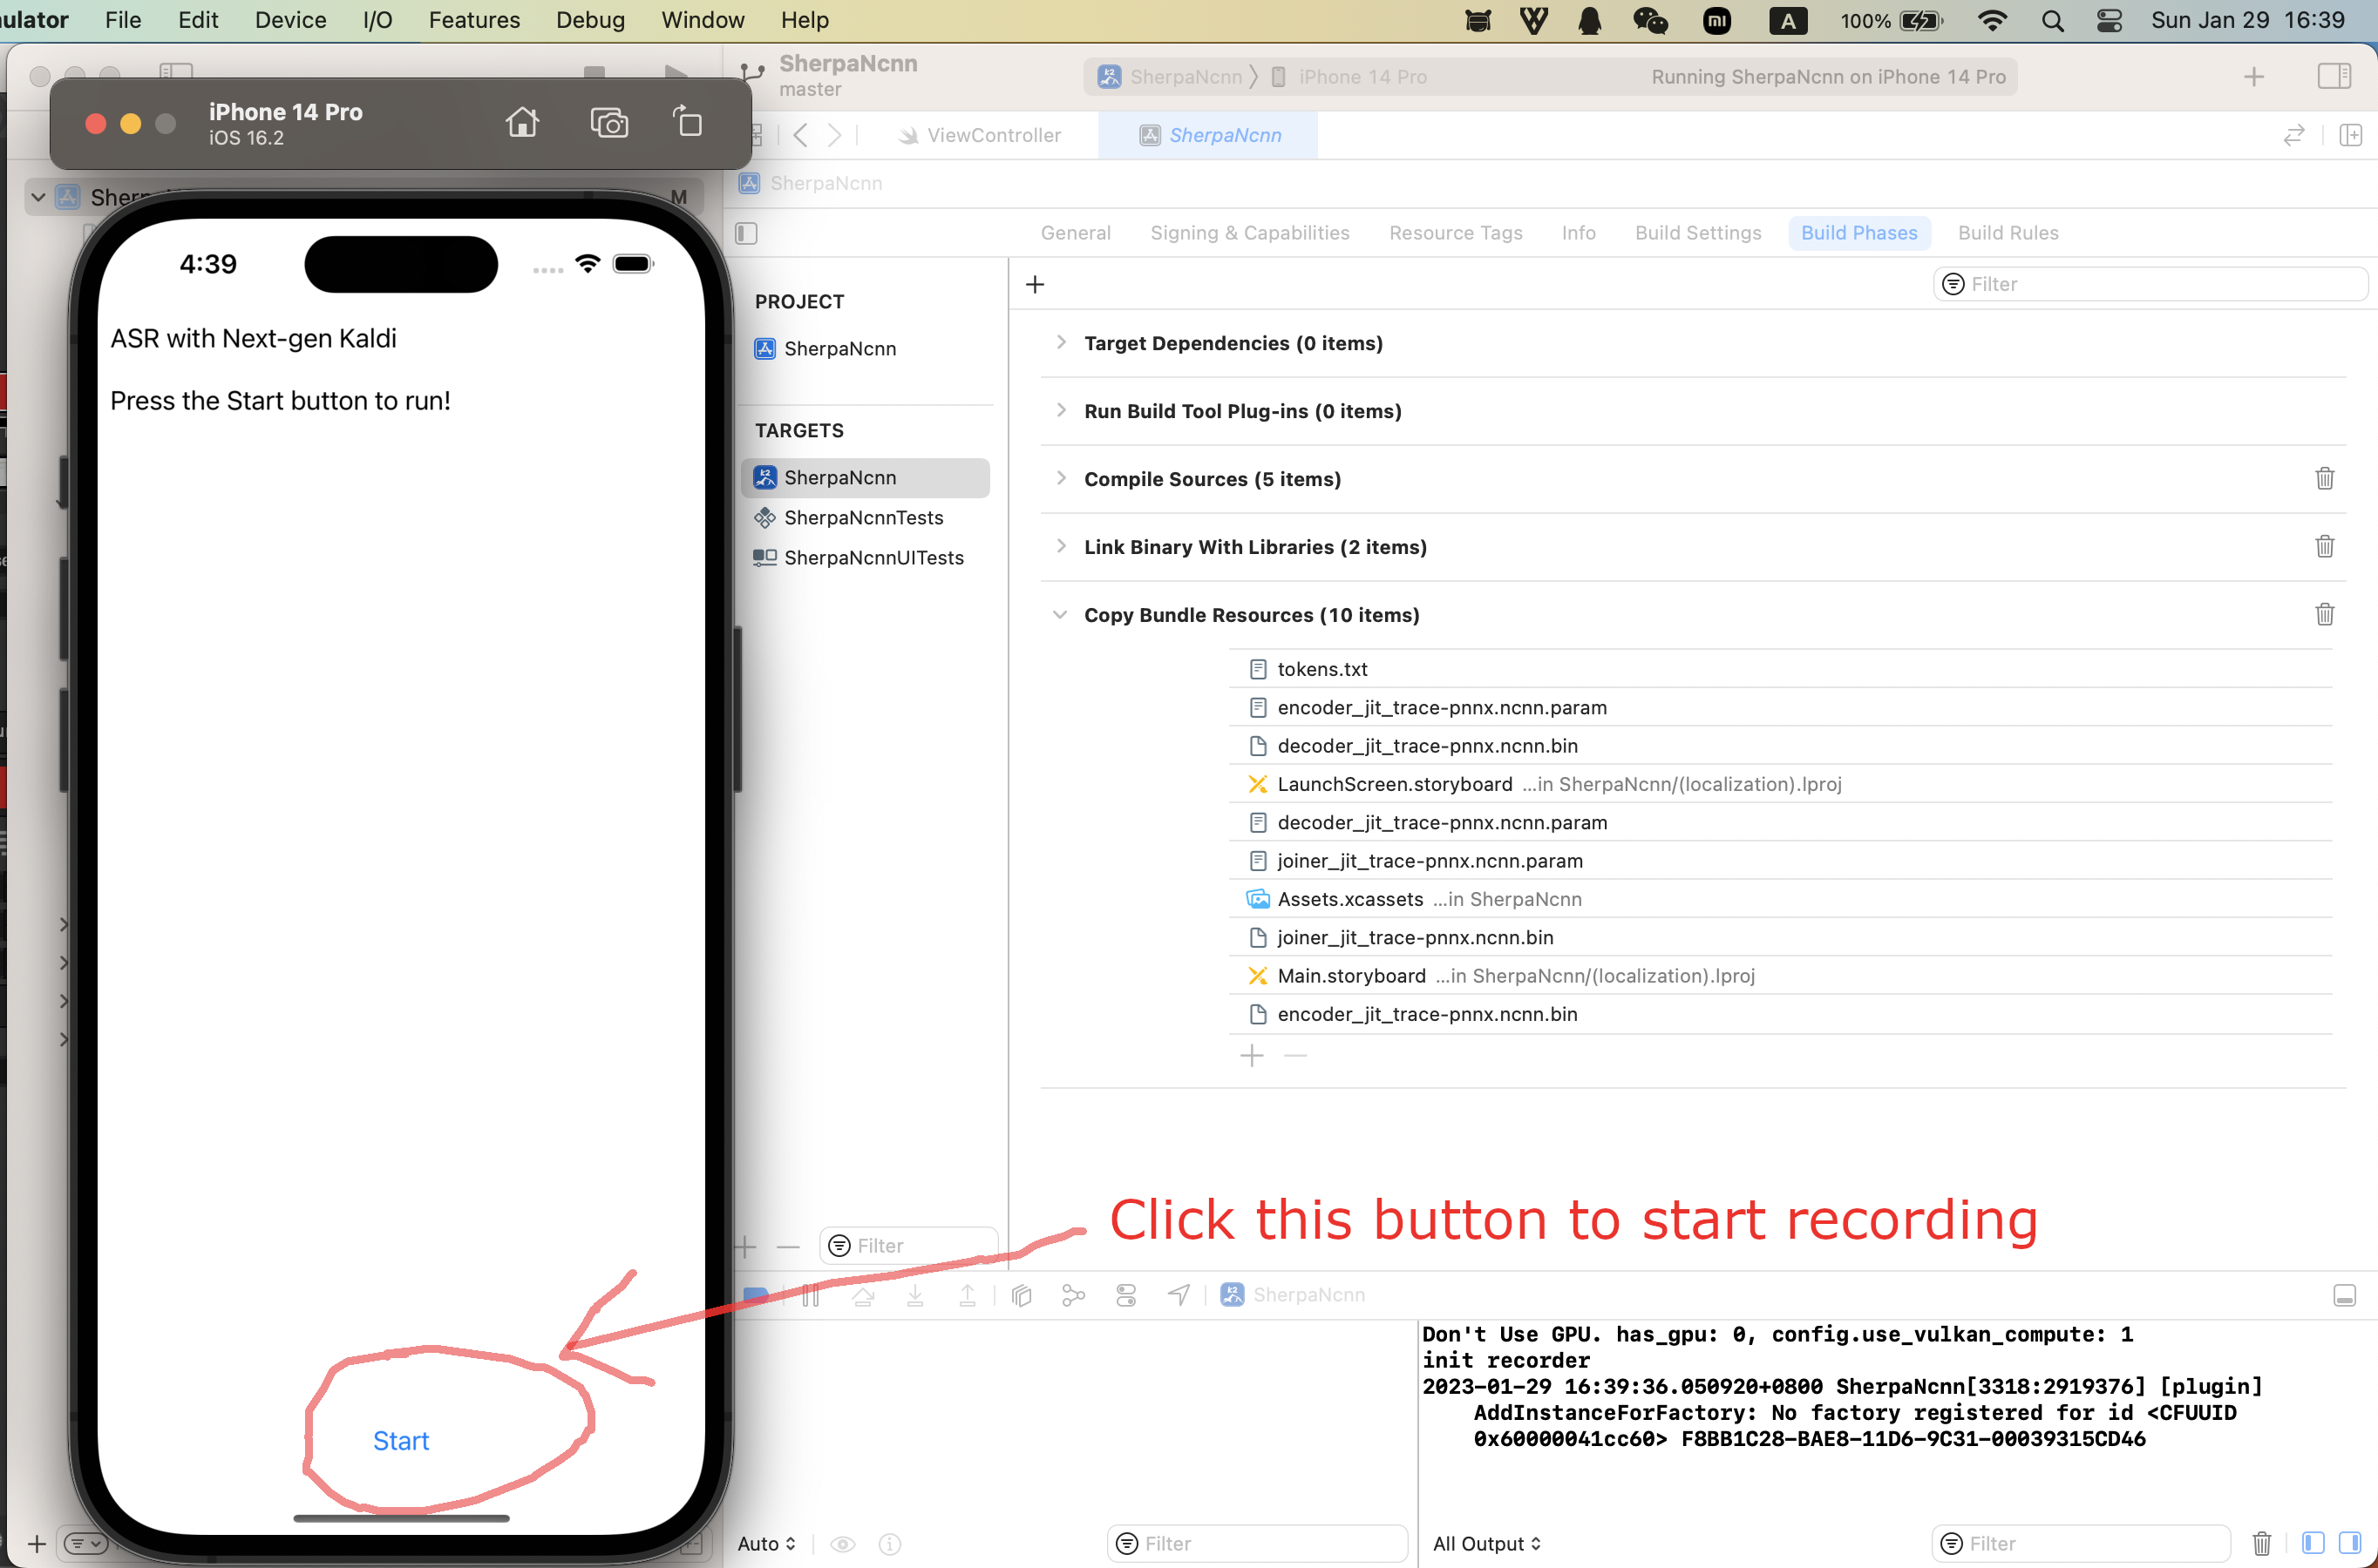Collapse Copy Bundle Resources section
Image resolution: width=2378 pixels, height=1568 pixels.
click(x=1061, y=615)
